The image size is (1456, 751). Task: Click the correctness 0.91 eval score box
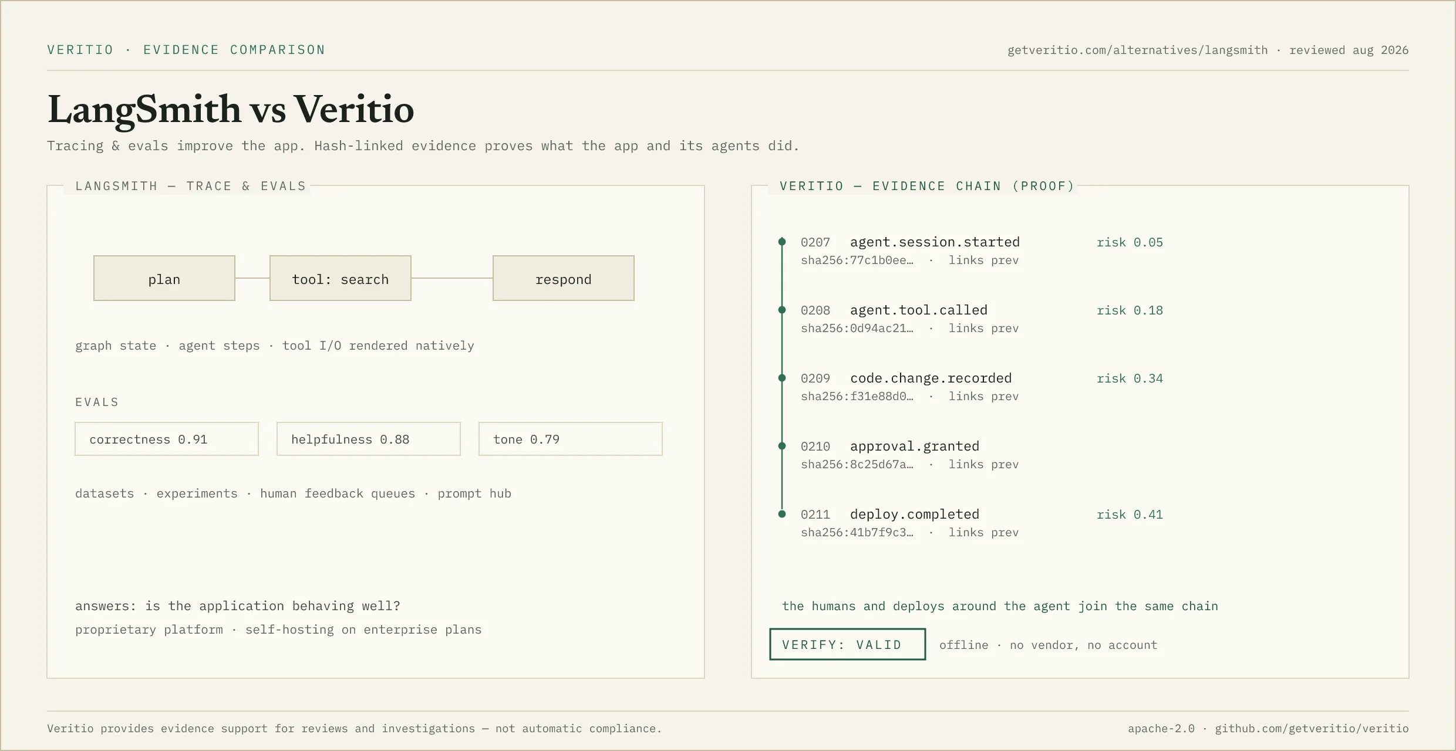(167, 439)
